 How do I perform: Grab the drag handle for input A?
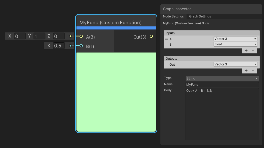coord(167,39)
